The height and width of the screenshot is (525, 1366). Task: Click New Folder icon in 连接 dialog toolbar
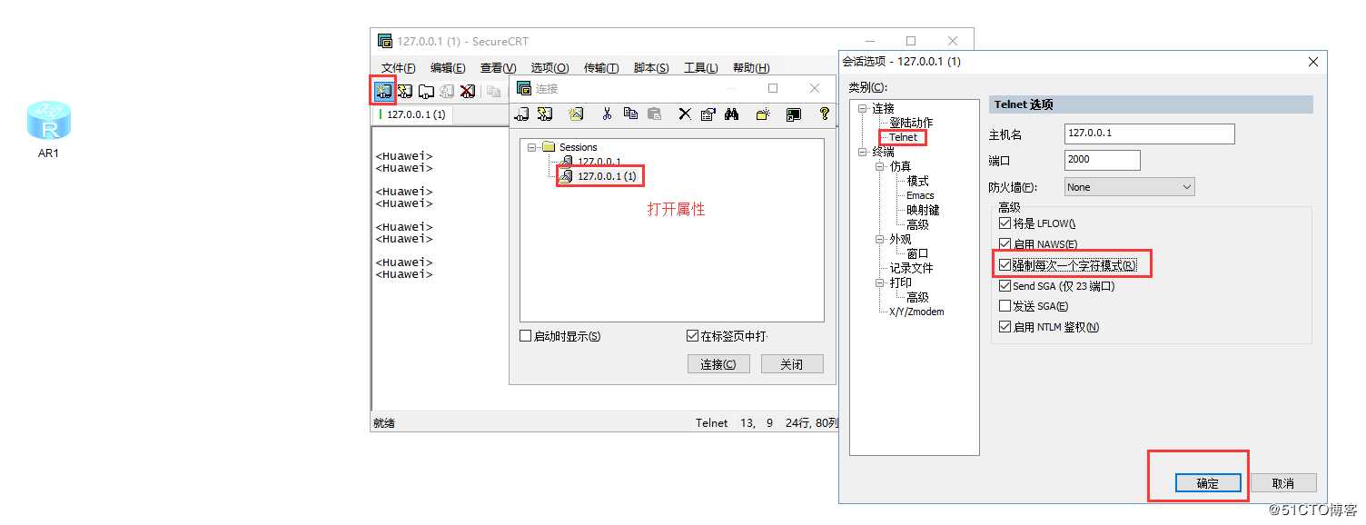click(x=764, y=114)
